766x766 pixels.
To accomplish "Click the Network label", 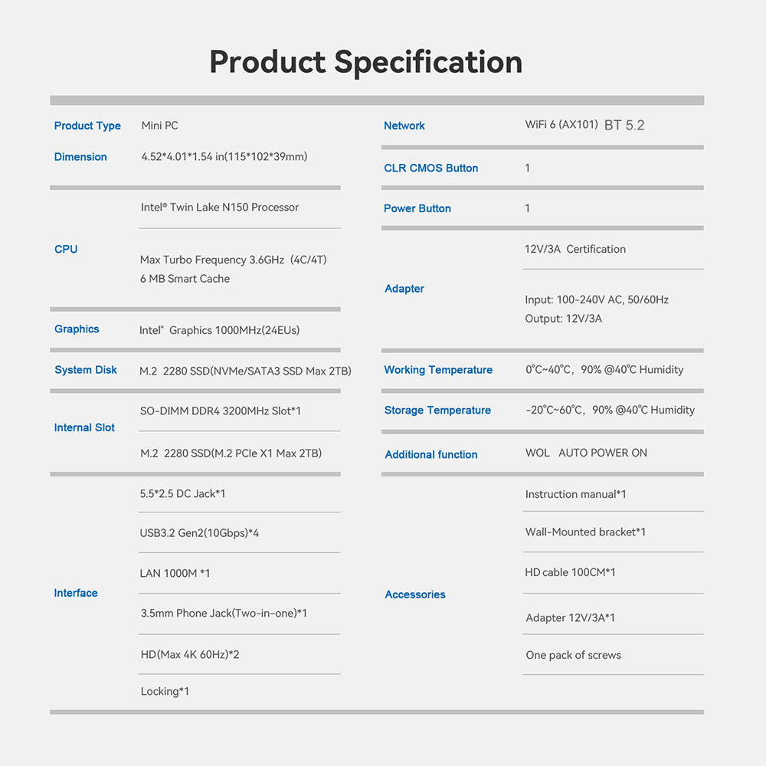I will (404, 126).
